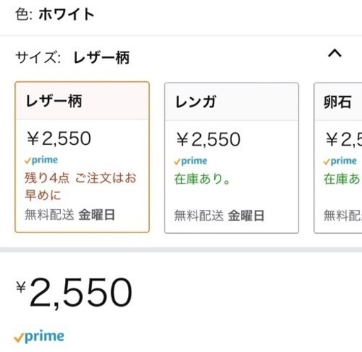Click the green stock status in 卵石 card
Viewport: 362px width, 352px height.
point(342,179)
